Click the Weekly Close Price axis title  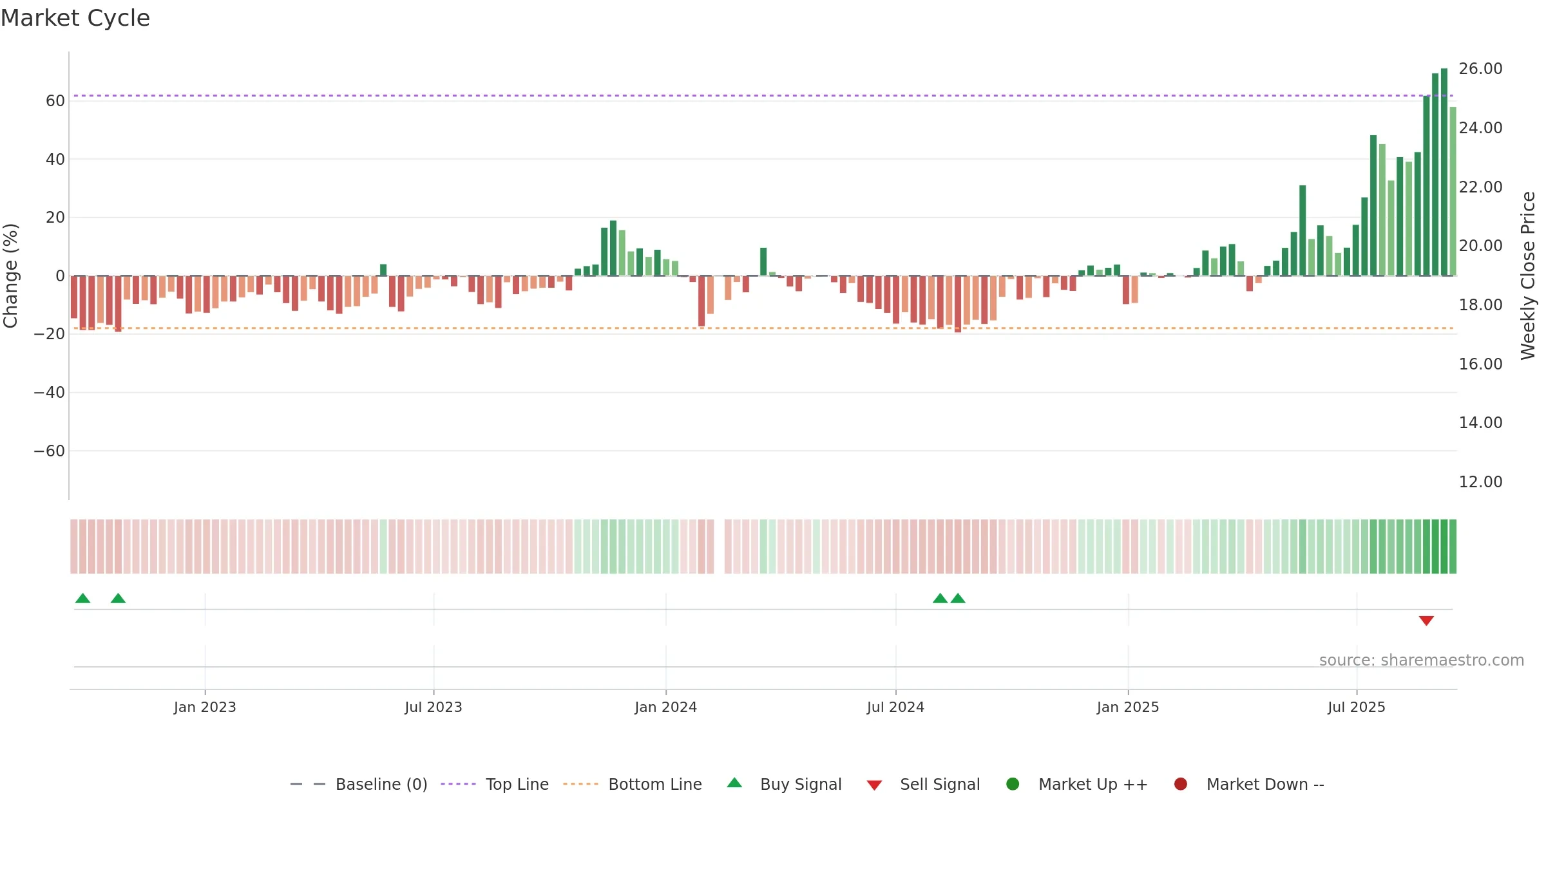coord(1528,276)
